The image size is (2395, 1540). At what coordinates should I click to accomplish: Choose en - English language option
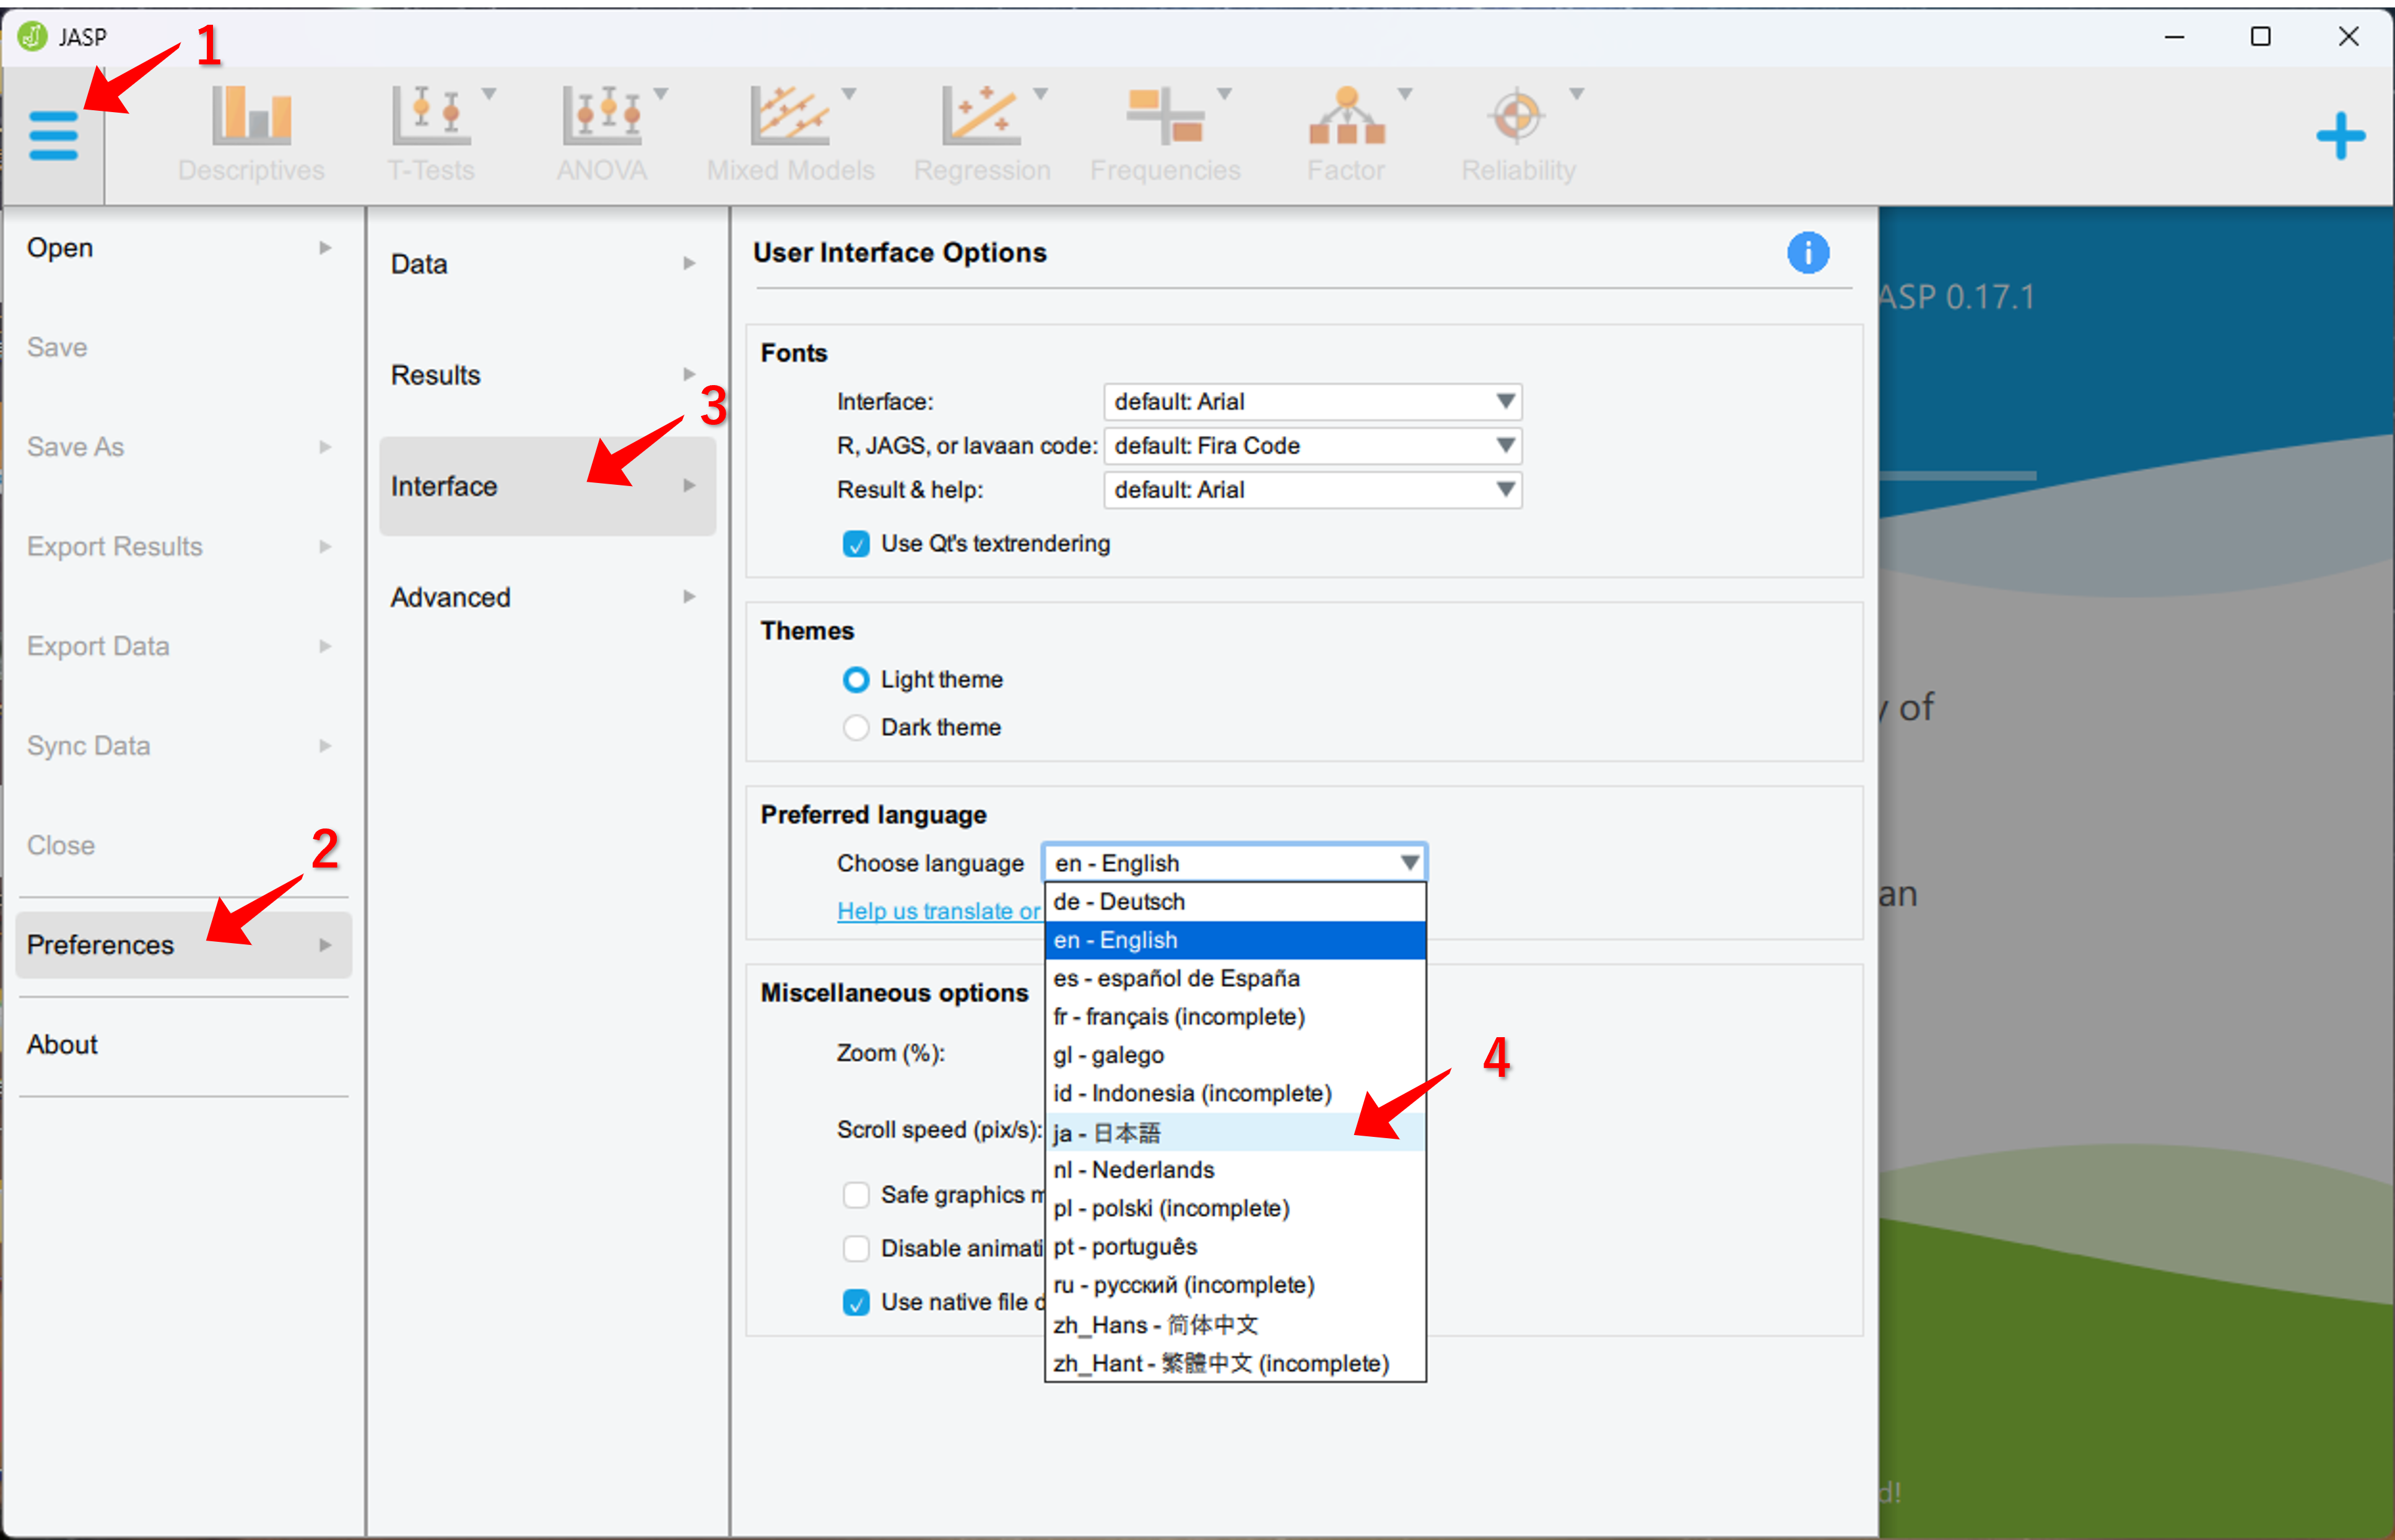click(x=1235, y=940)
